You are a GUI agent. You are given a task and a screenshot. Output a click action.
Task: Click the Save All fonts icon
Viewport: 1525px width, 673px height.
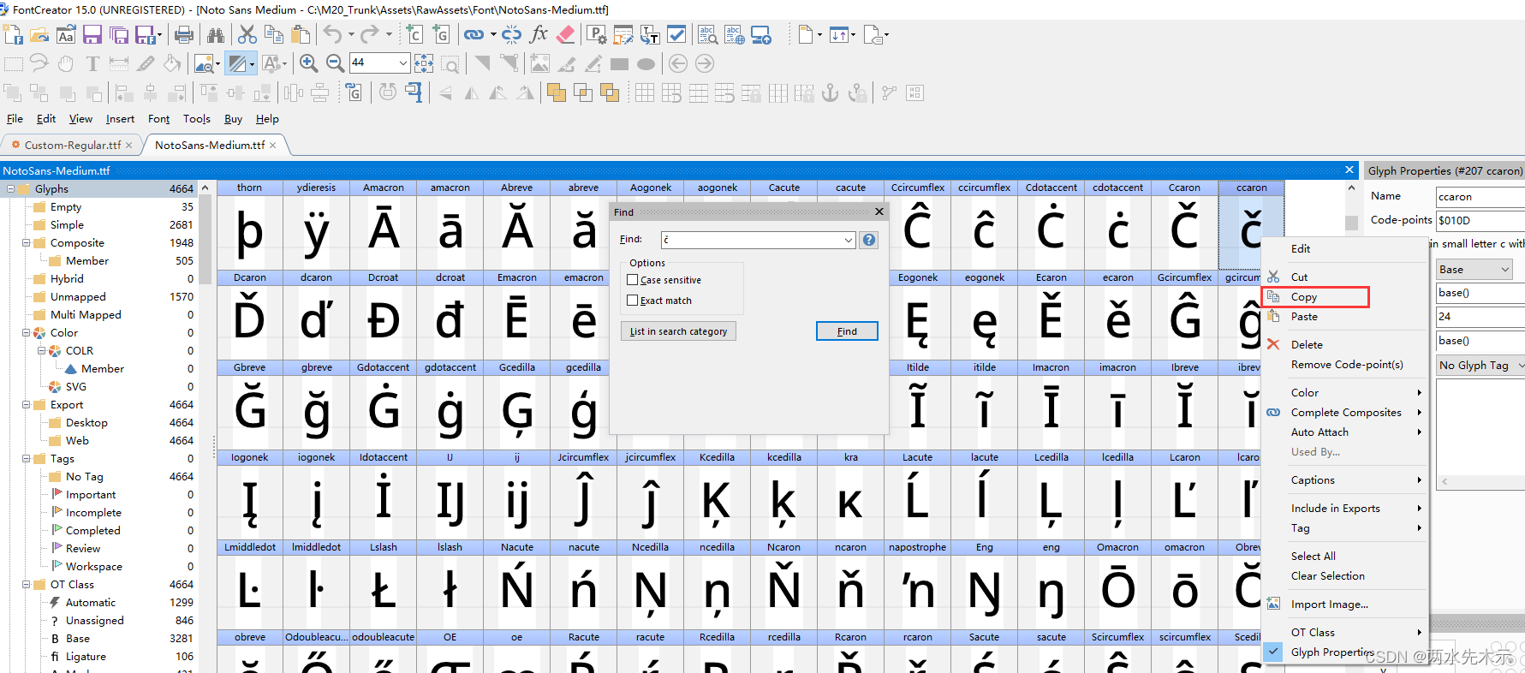pyautogui.click(x=119, y=35)
